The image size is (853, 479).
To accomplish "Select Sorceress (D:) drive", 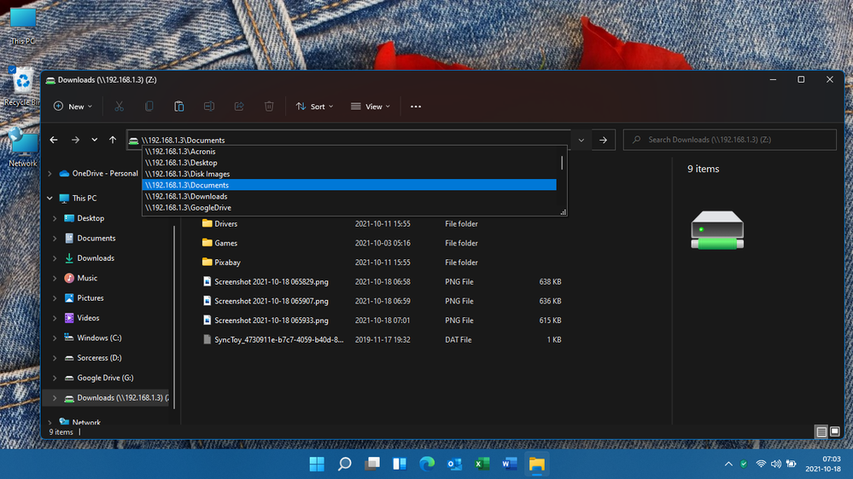I will click(x=99, y=358).
